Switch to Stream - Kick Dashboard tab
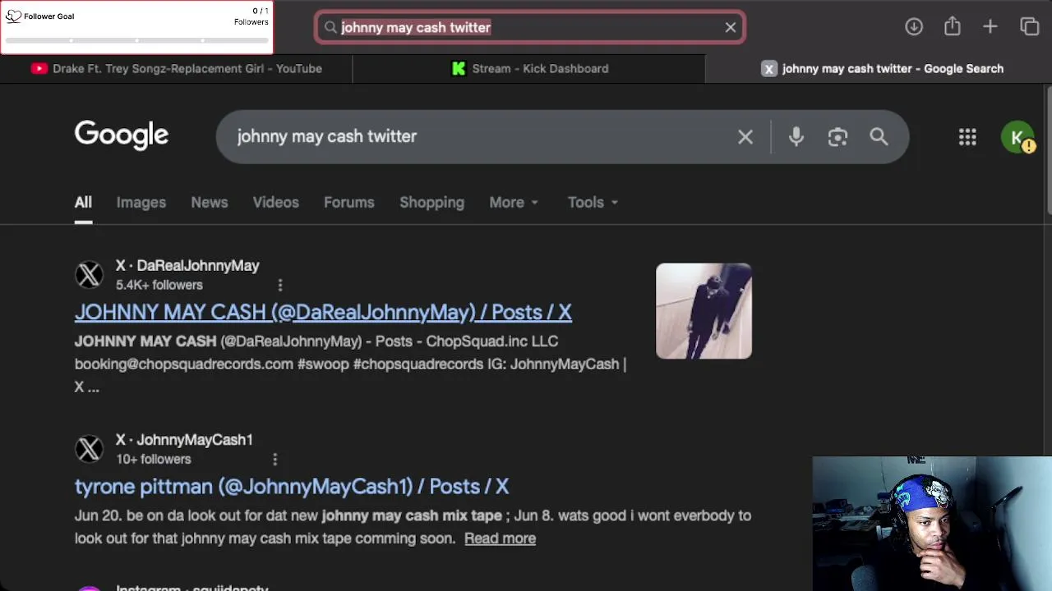Screen dimensions: 1052x591 pos(528,68)
